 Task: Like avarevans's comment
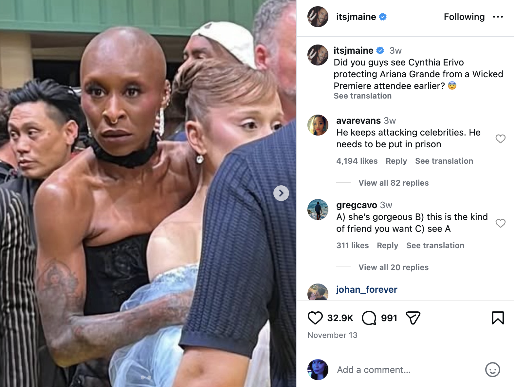click(x=500, y=139)
